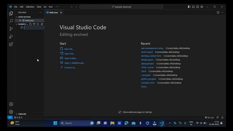This screenshot has height=131, width=233.
Task: Open the Run menu
Action: point(51,7)
